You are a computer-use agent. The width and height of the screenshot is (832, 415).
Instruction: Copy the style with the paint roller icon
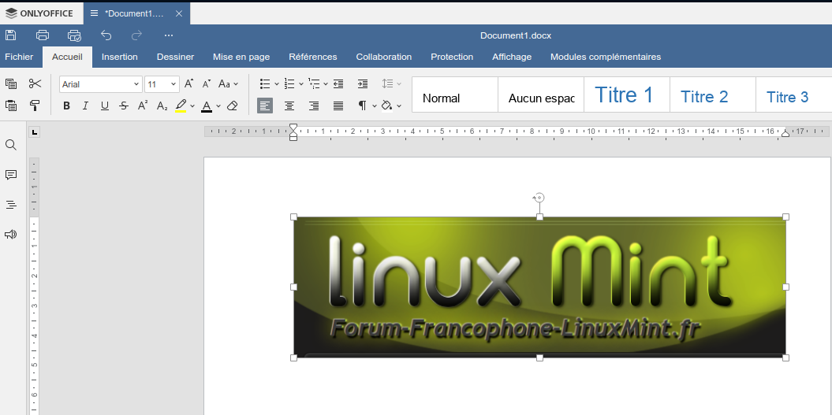(x=35, y=106)
